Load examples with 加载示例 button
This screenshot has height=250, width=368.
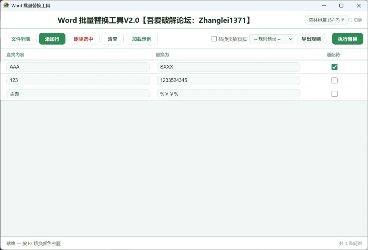pyautogui.click(x=141, y=39)
